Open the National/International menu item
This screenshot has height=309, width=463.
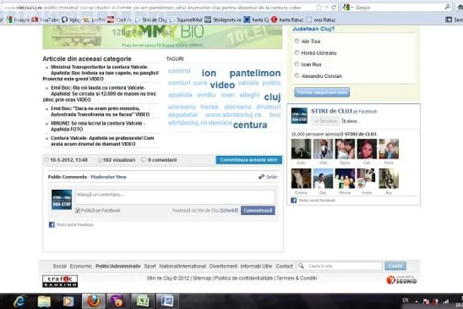pos(183,266)
